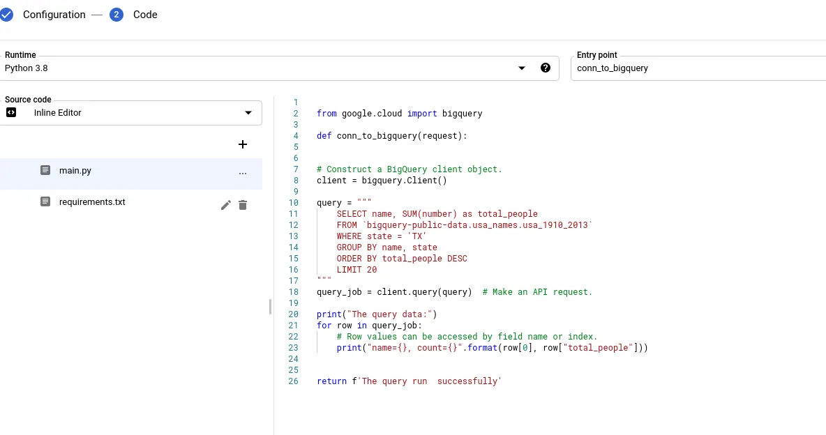The image size is (826, 435).
Task: Click the Entry point input field
Action: pos(698,68)
